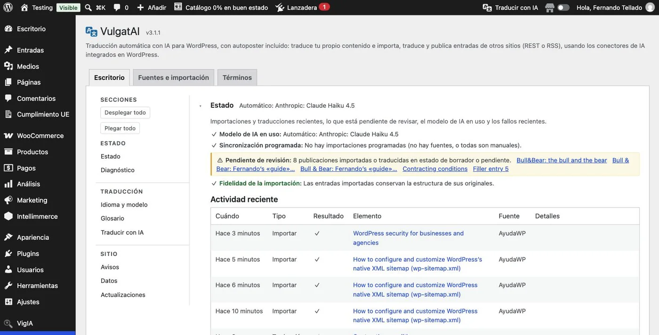
Task: Click the VigIA icon in sidebar
Action: [8, 323]
